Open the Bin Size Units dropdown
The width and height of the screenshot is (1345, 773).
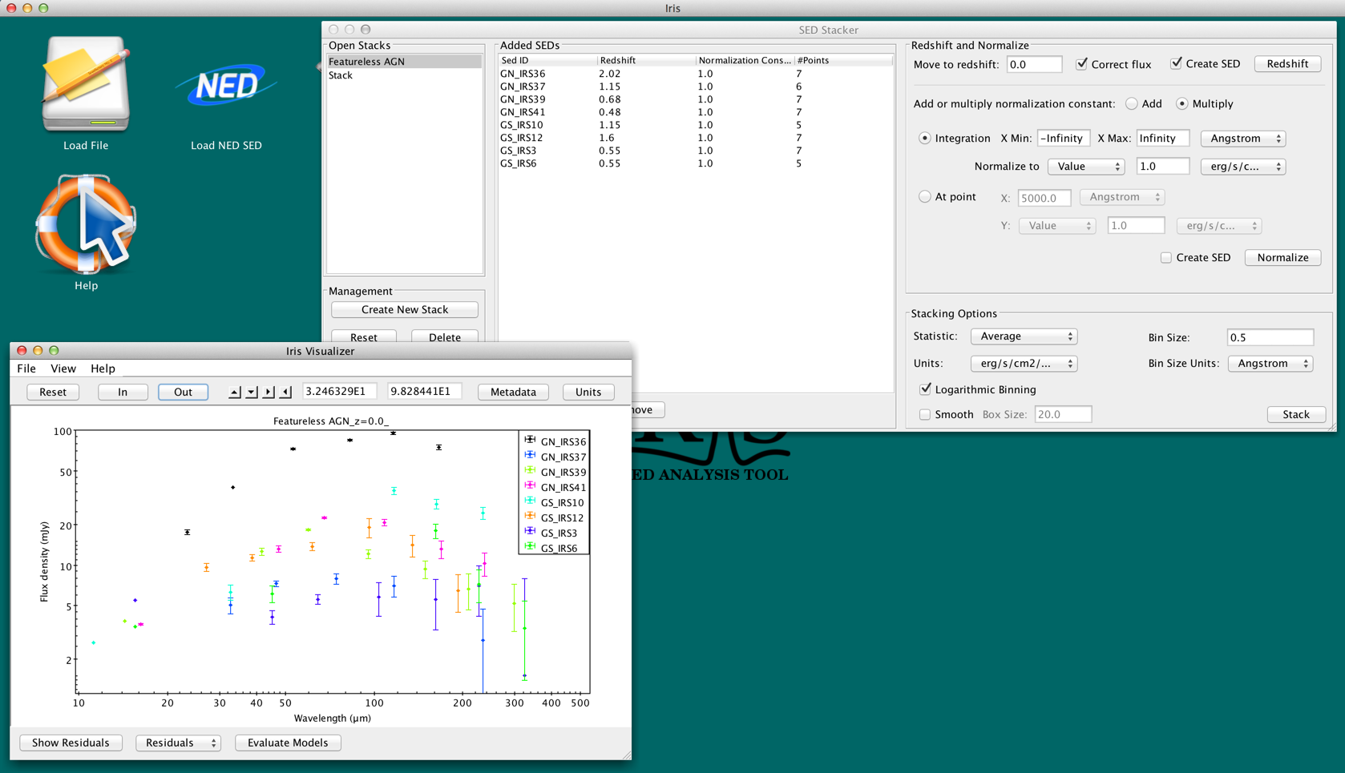click(1270, 364)
